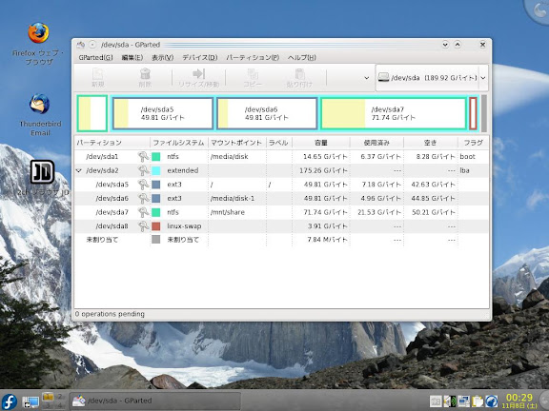This screenshot has height=411, width=549.
Task: Select the /dev/sda7 block in disk map
Action: click(x=394, y=113)
